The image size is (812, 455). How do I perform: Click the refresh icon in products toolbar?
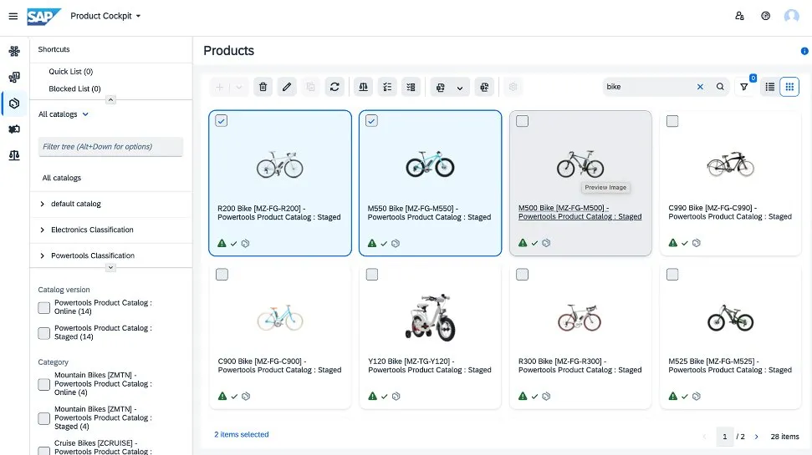pyautogui.click(x=335, y=87)
